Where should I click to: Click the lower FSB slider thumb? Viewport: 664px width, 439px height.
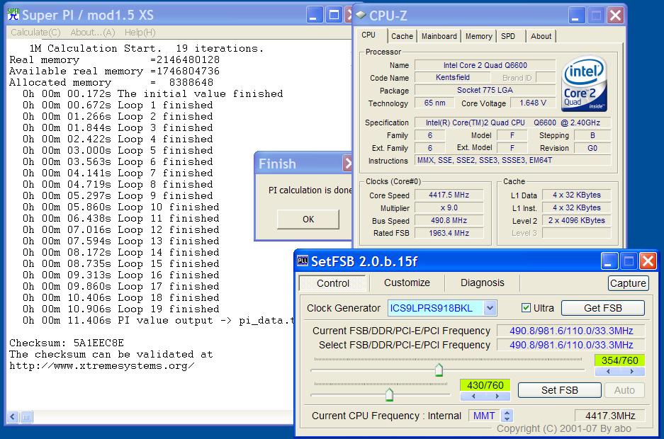(x=389, y=394)
